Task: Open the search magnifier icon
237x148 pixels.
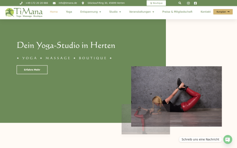Action: (x=180, y=3)
